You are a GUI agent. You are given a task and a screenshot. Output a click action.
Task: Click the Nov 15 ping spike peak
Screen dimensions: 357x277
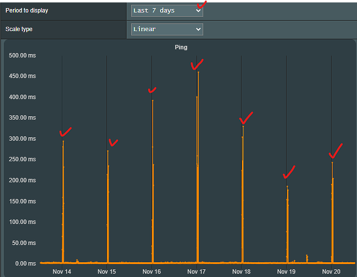pos(108,151)
